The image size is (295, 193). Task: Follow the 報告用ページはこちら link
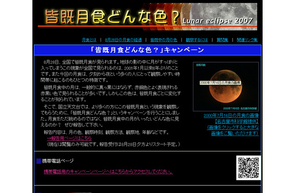coord(69,138)
